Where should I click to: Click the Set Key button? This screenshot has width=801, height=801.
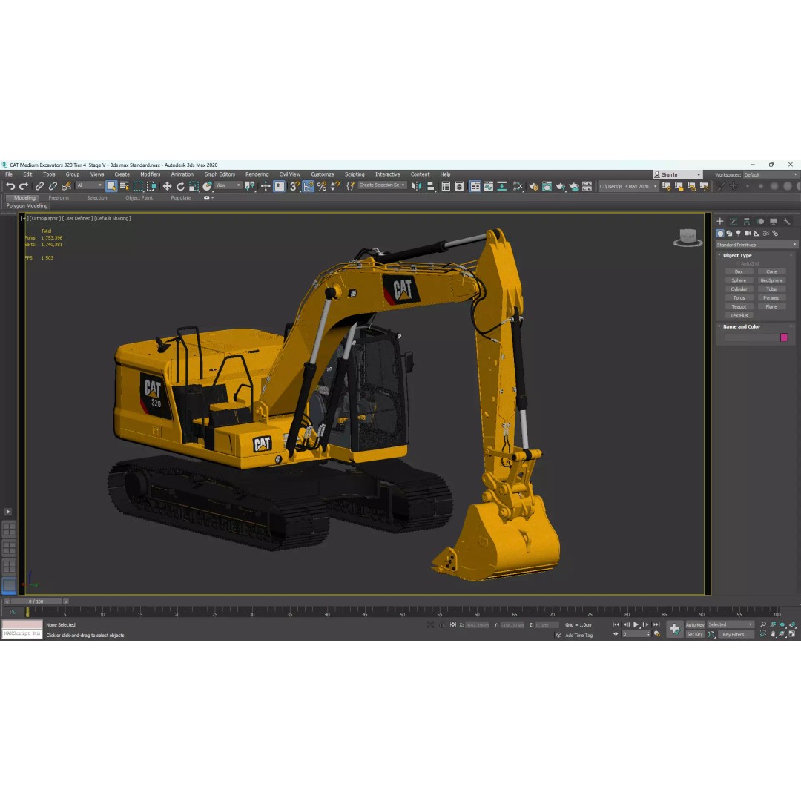click(x=695, y=634)
